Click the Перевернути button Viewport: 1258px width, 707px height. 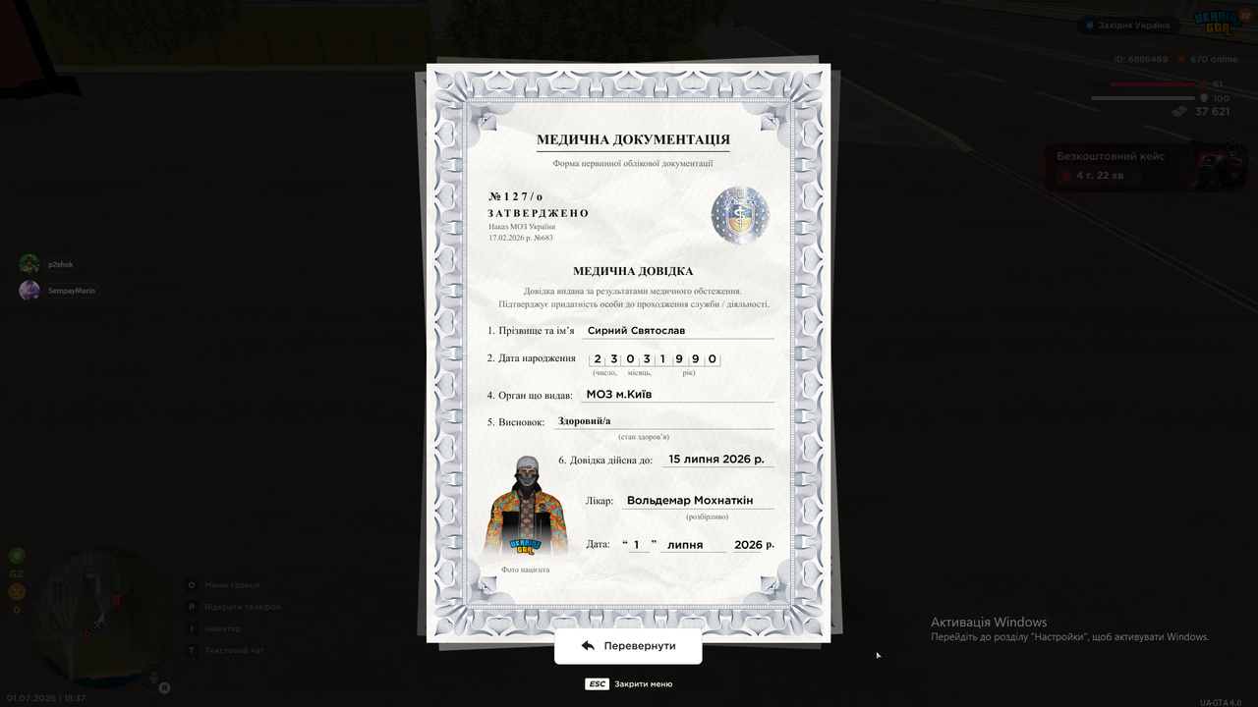coord(628,646)
